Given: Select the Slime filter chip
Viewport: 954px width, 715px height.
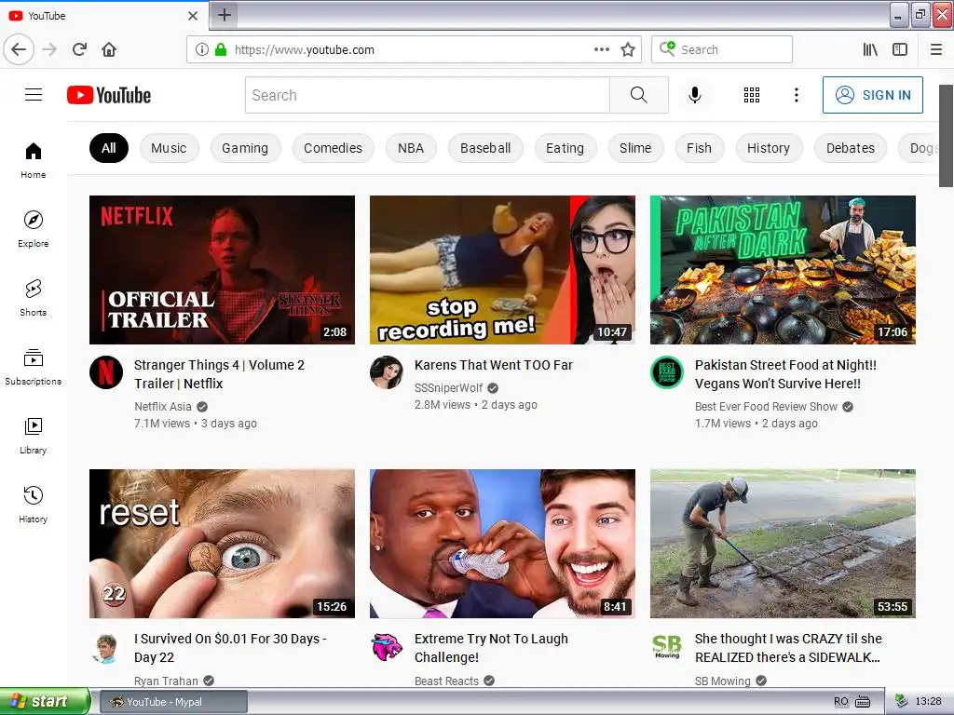Looking at the screenshot, I should (x=635, y=148).
